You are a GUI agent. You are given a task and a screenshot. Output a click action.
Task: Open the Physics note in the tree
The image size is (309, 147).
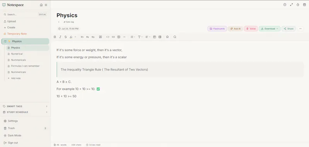click(27, 48)
